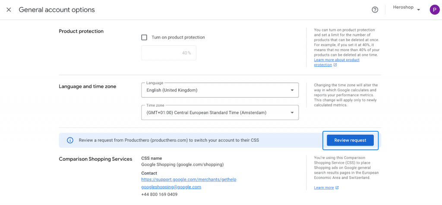Click the General account options title

[x=57, y=10]
